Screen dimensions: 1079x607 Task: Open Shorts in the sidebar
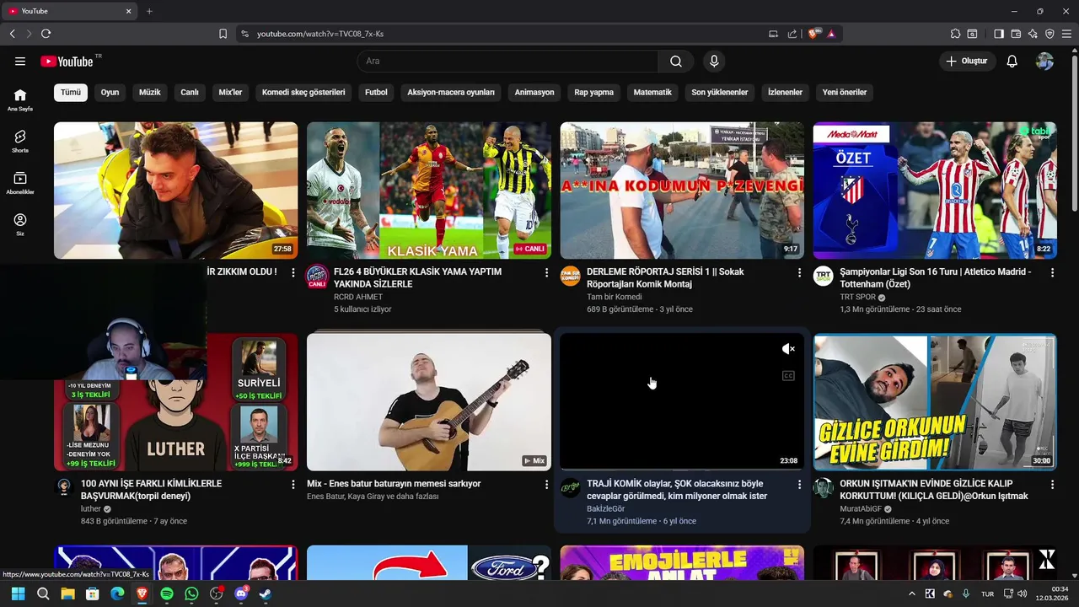click(20, 141)
